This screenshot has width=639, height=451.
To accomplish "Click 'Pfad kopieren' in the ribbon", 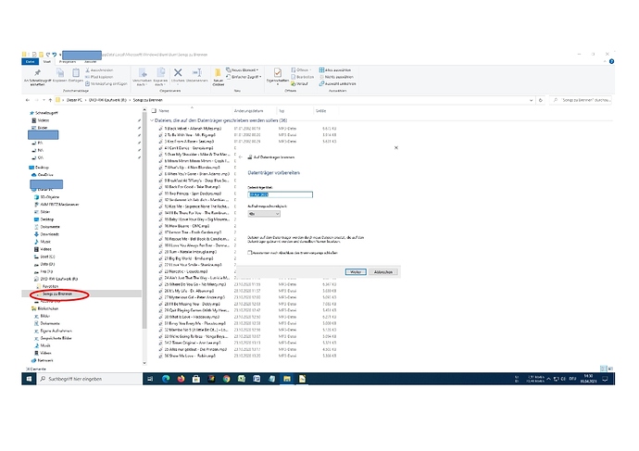I will [x=100, y=77].
